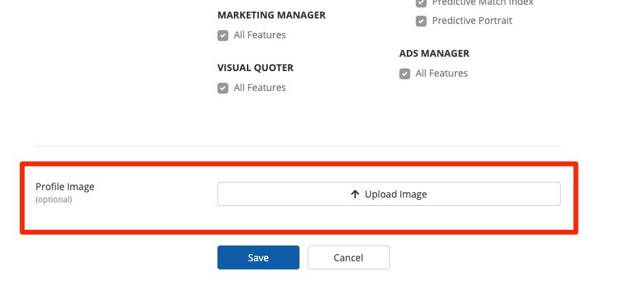Uncheck All Features under Marketing Manager
Image resolution: width=640 pixels, height=305 pixels.
pos(223,36)
